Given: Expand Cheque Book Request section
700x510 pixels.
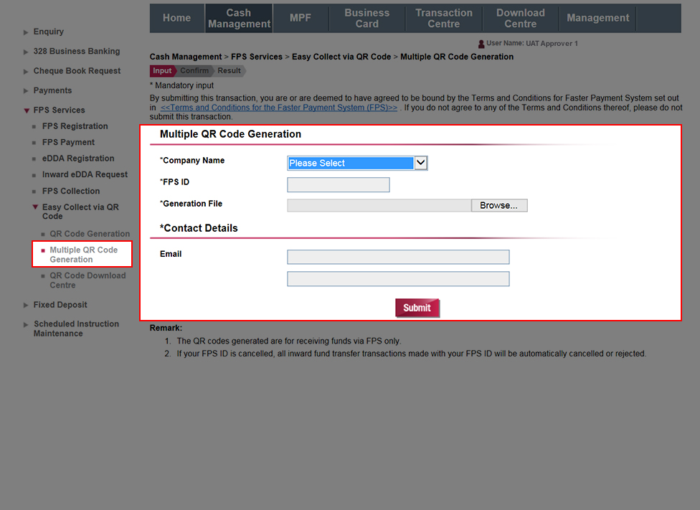Looking at the screenshot, I should coord(26,72).
